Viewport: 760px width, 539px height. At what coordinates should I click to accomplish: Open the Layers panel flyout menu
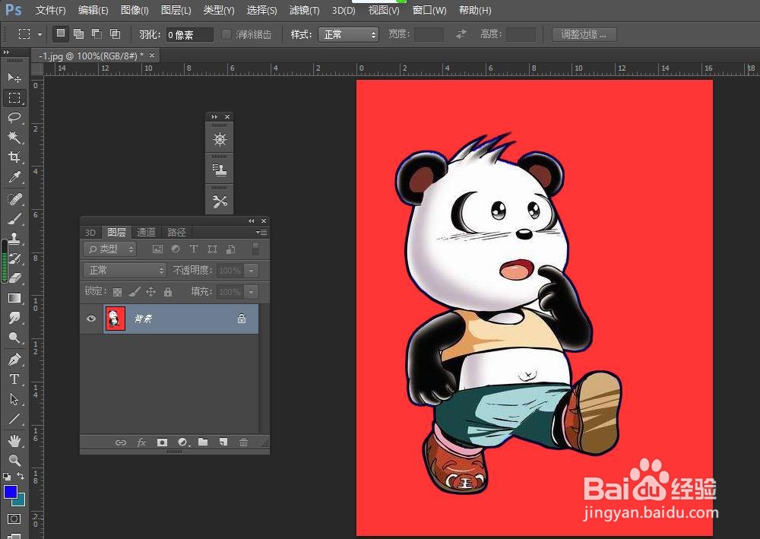(x=261, y=232)
